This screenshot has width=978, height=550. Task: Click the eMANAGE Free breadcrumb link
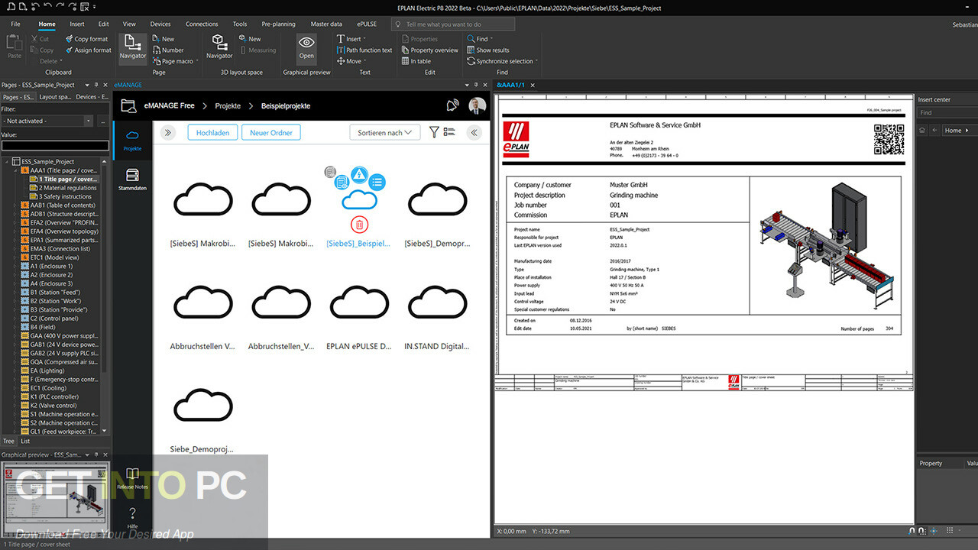point(170,106)
